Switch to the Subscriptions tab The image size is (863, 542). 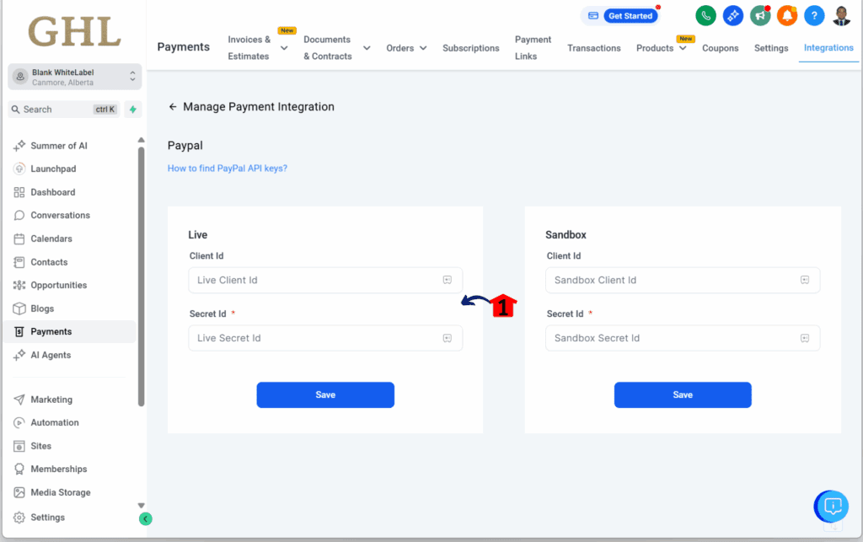[x=470, y=48]
